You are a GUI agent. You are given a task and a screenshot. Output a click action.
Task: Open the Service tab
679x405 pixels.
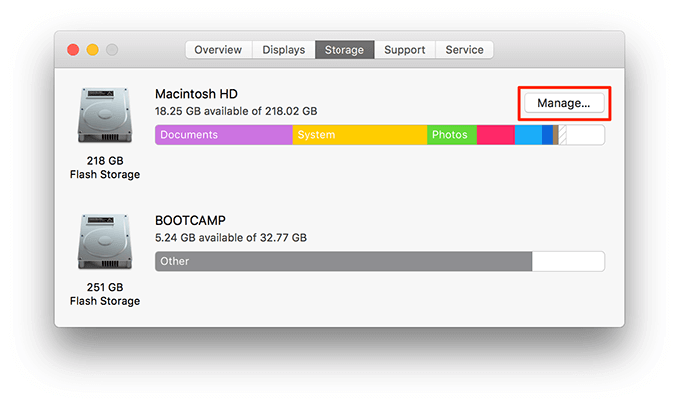point(464,50)
